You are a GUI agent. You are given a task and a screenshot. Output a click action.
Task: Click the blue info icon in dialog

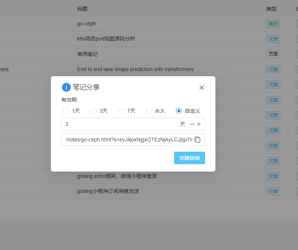click(x=66, y=87)
